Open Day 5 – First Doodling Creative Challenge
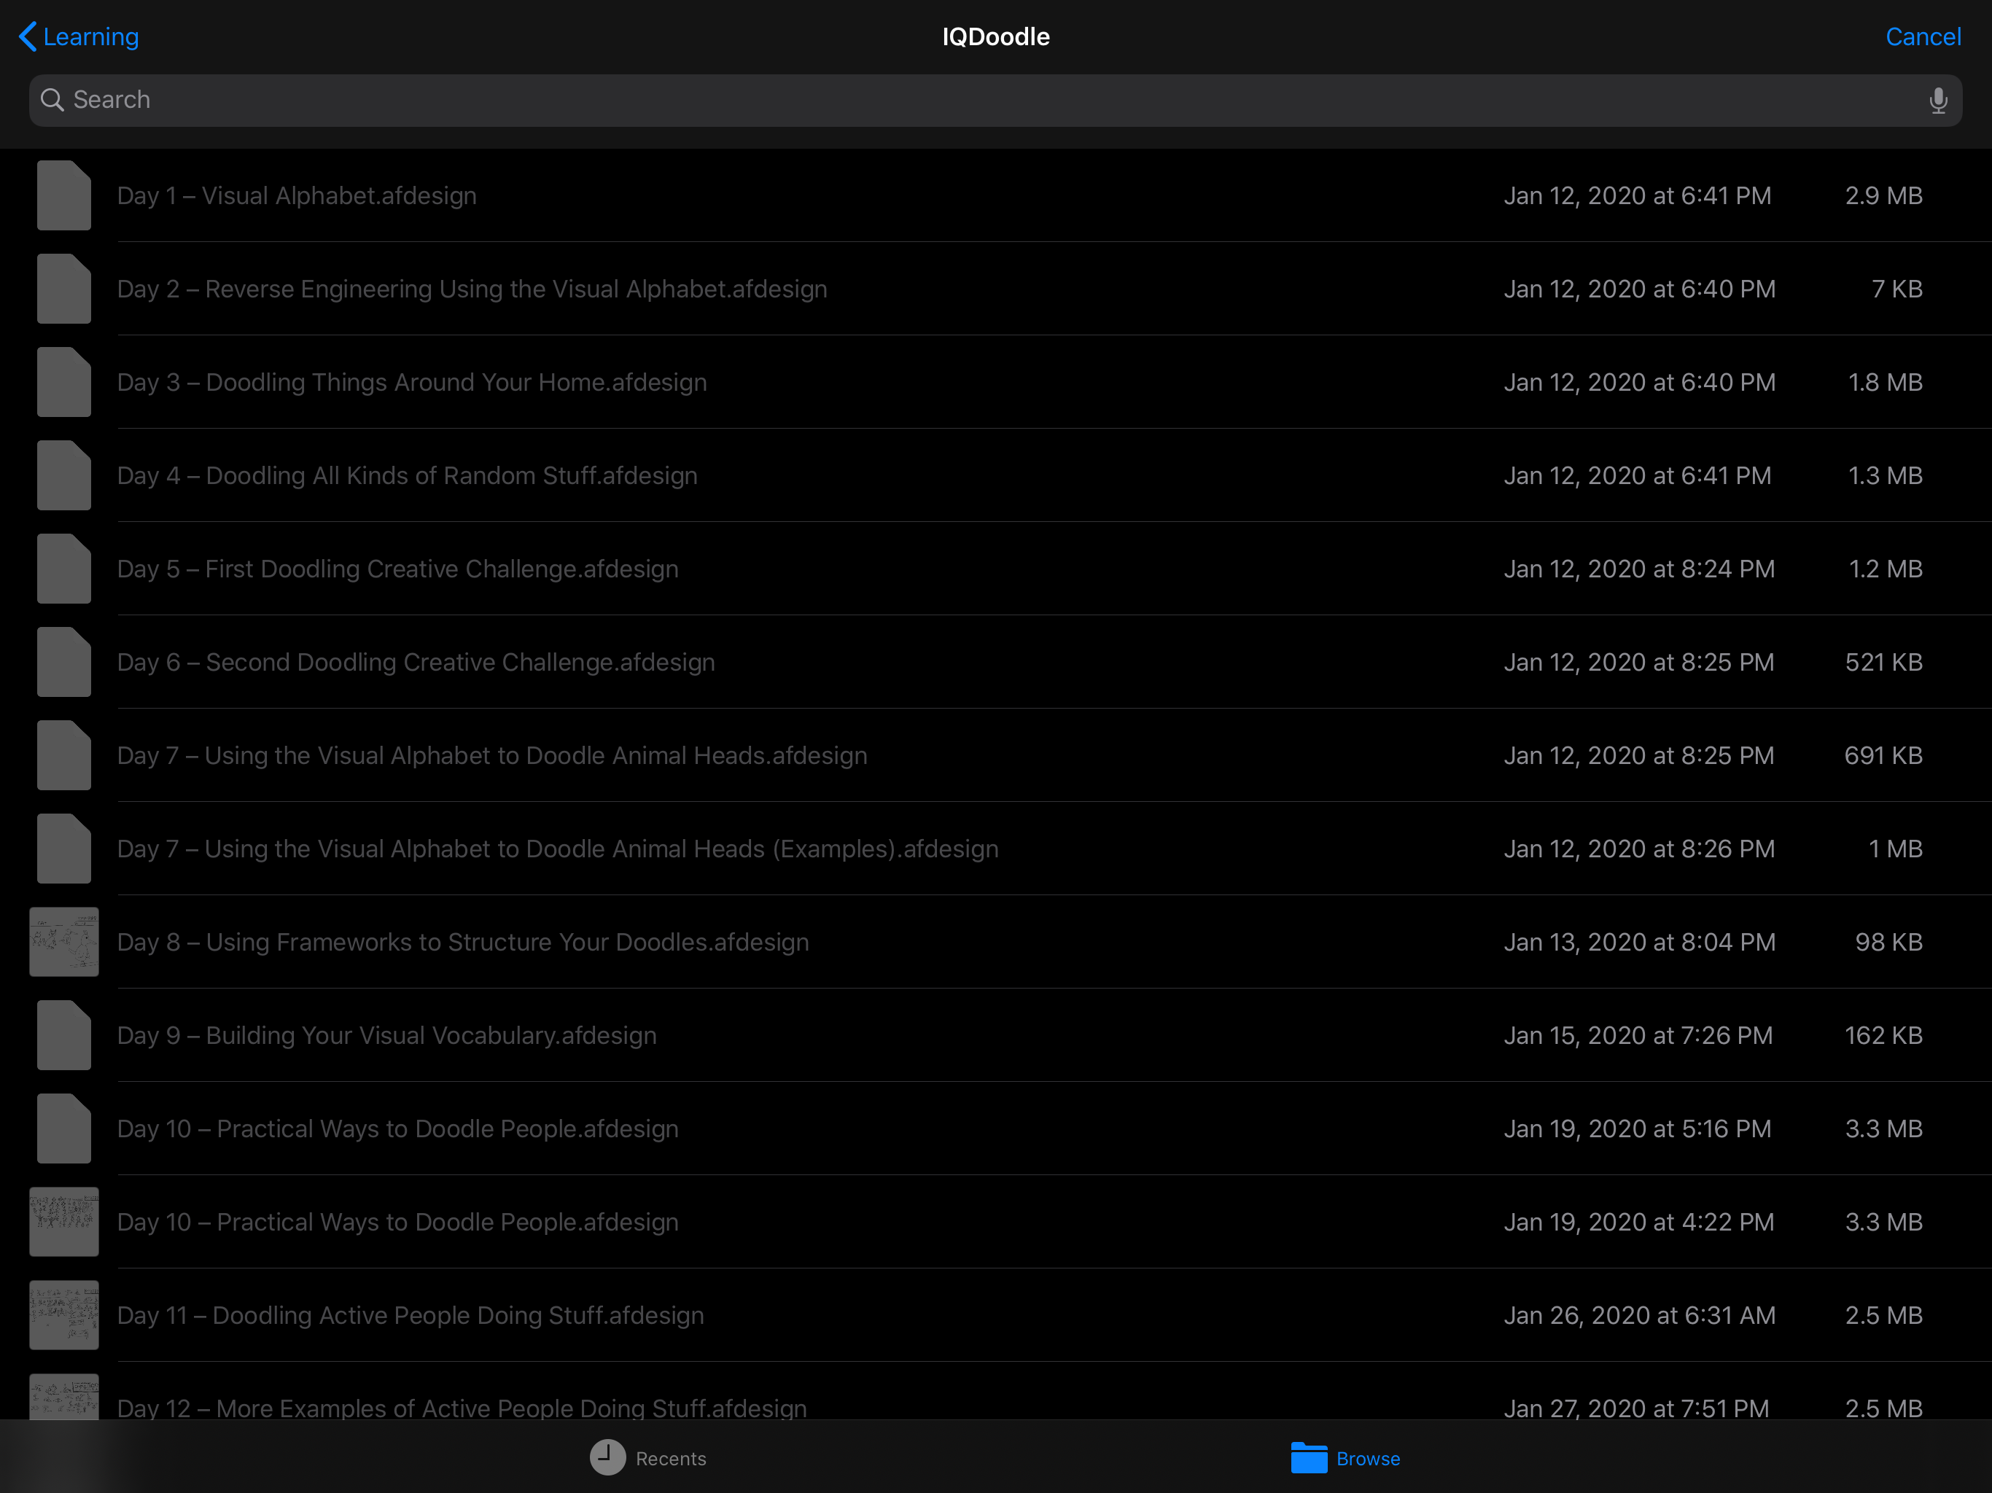This screenshot has width=1992, height=1493. point(995,569)
